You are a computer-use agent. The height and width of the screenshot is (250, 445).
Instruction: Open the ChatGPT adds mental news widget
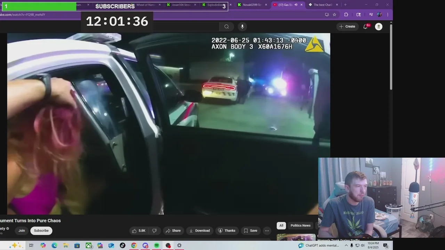(318, 245)
